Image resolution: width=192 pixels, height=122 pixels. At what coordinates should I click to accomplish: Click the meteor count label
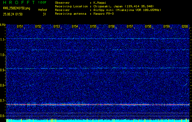tap(43, 10)
